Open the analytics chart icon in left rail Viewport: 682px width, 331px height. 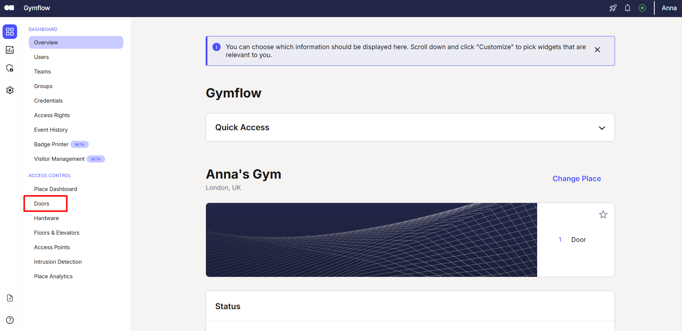[x=10, y=50]
